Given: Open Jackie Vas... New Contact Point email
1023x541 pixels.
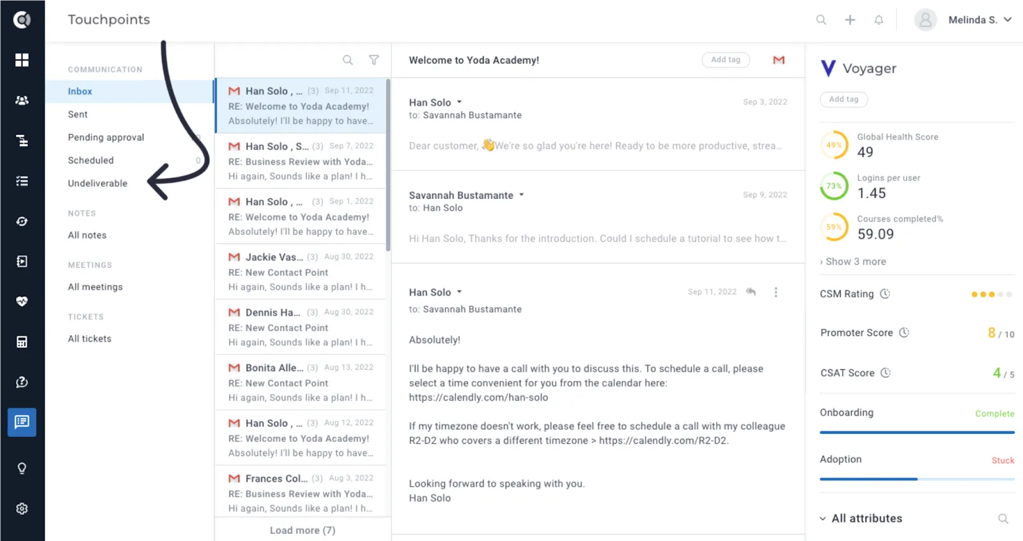Looking at the screenshot, I should [x=301, y=271].
